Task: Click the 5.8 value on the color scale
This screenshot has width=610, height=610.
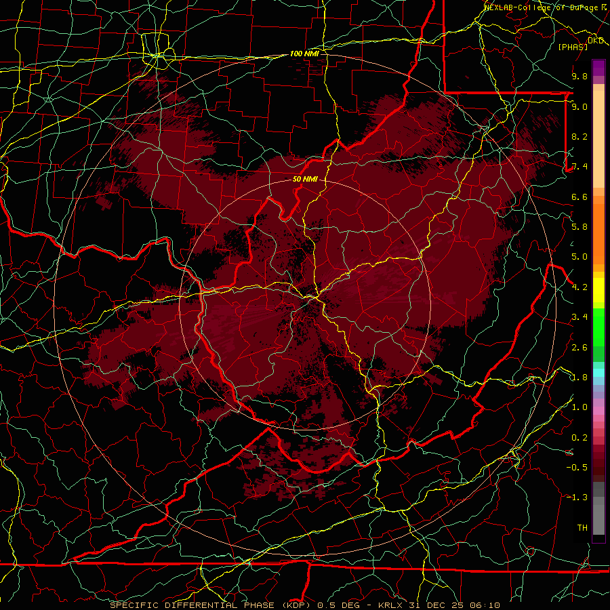Action: coord(579,227)
